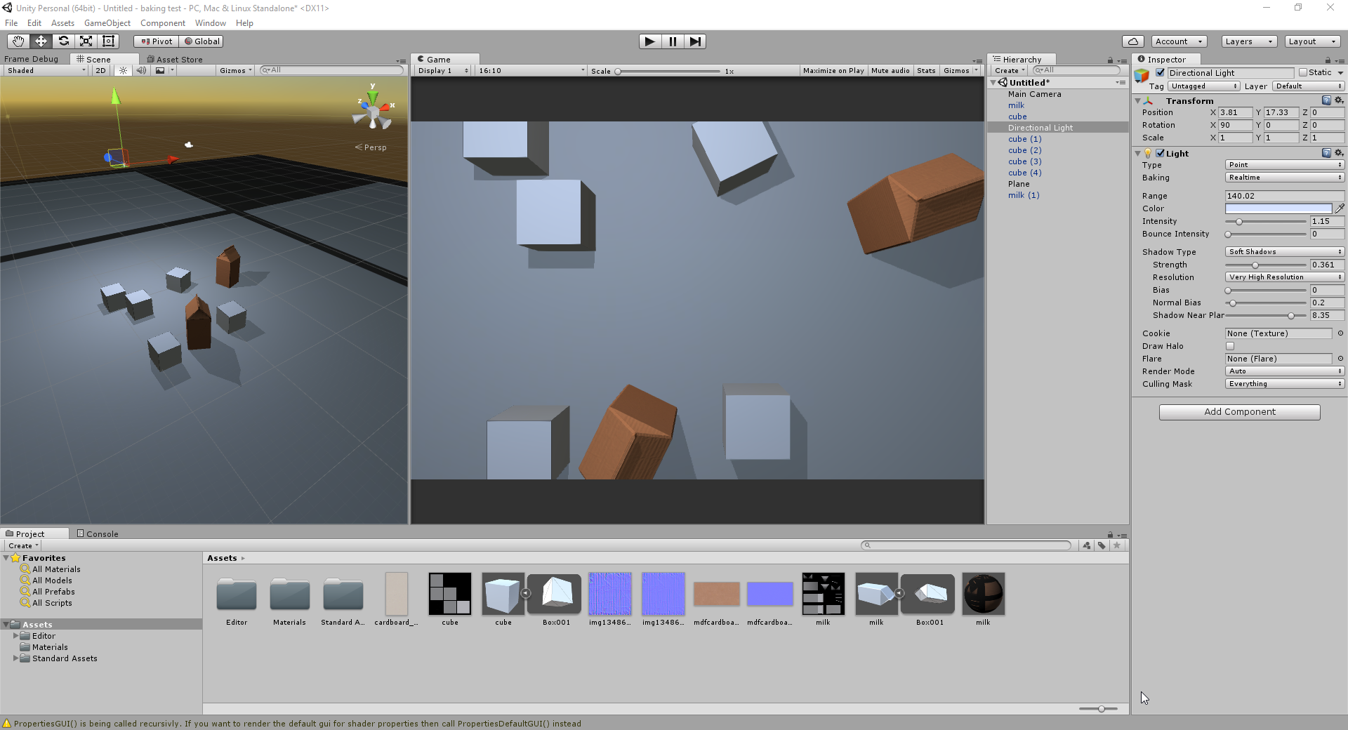Open Transform component gear settings

tap(1339, 100)
